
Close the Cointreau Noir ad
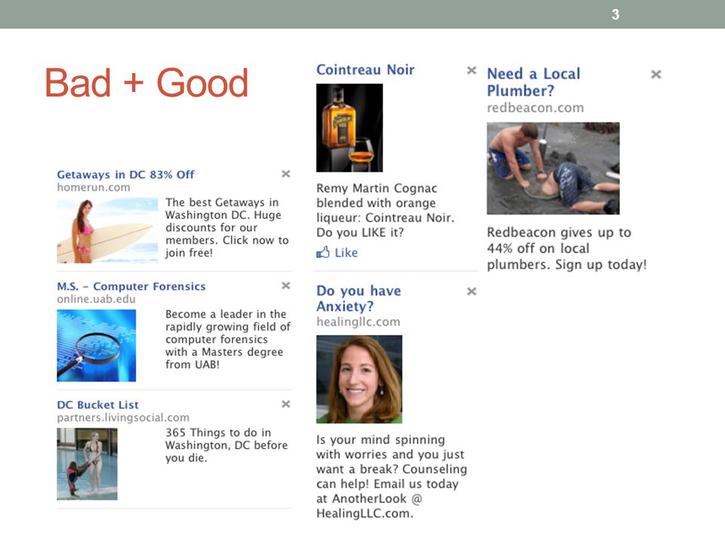[x=471, y=70]
